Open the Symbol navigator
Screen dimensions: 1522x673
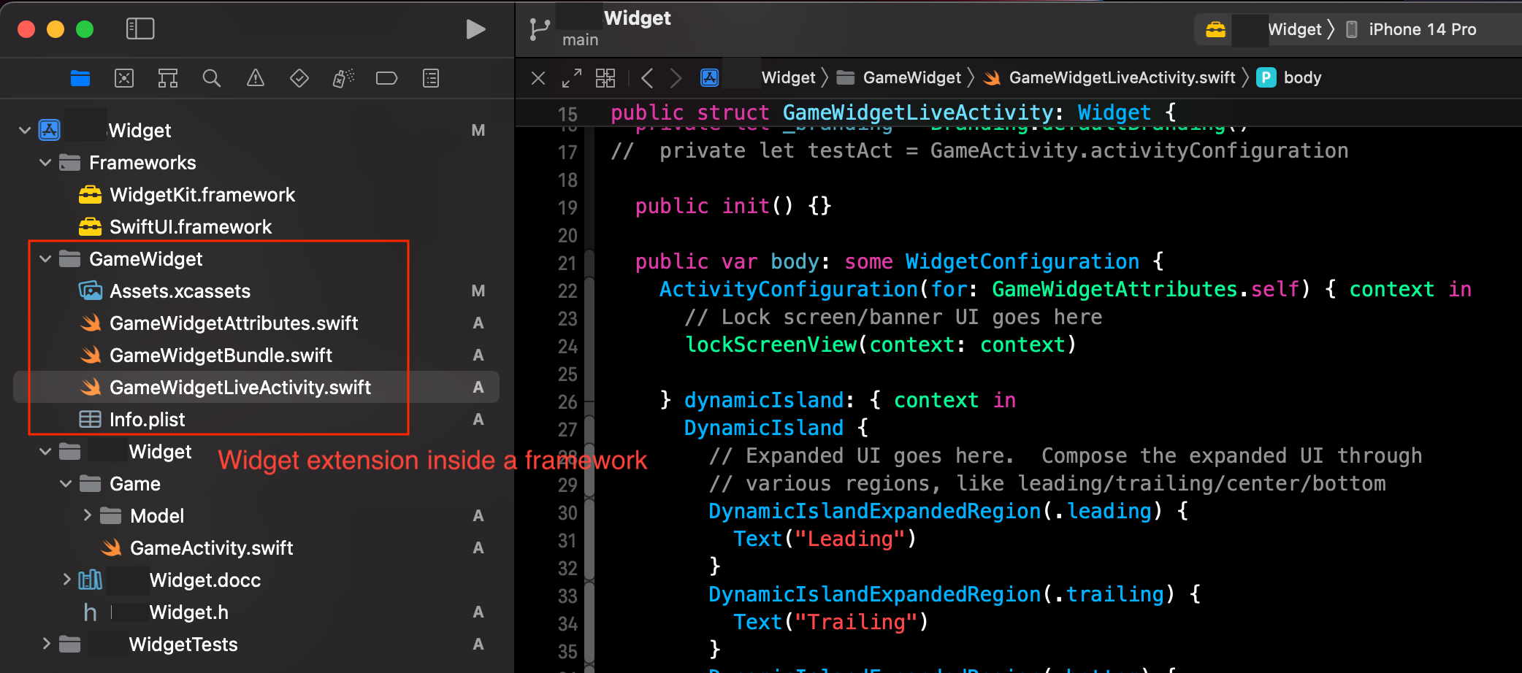pyautogui.click(x=168, y=78)
